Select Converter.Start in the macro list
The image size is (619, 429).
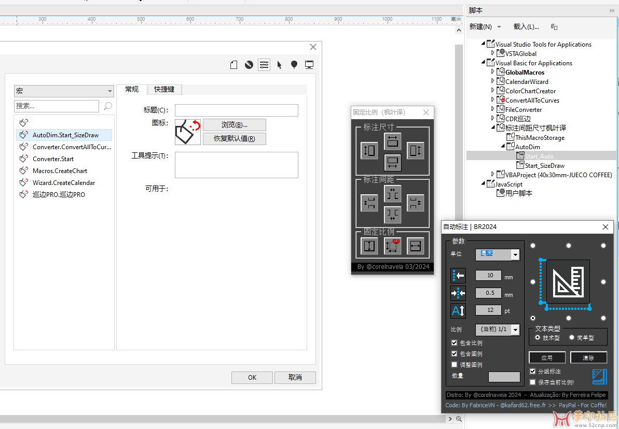pos(53,159)
